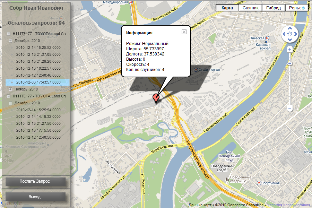312x208 pixels.
Task: Collapse Декабрь, 2010 group containing the 15:25:52 entry
Action: pos(10,41)
